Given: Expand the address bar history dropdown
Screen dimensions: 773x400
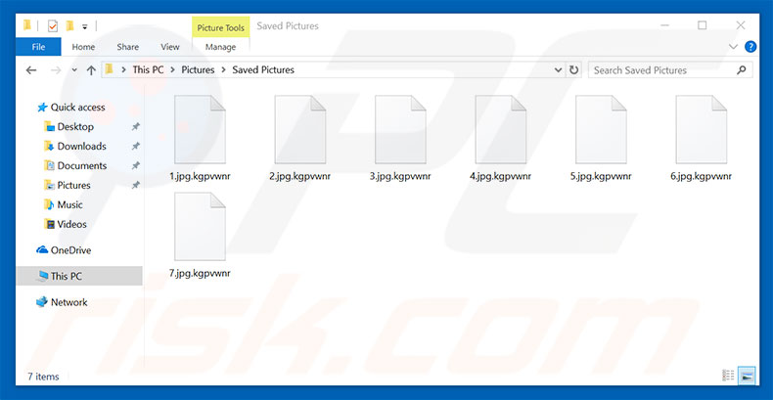Looking at the screenshot, I should click(x=558, y=70).
